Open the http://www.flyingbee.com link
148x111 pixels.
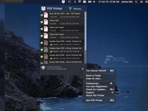[x=57, y=69]
